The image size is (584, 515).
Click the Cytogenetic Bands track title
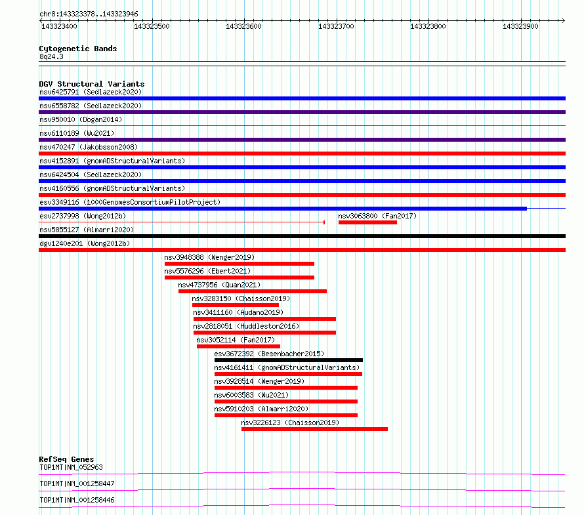(78, 49)
